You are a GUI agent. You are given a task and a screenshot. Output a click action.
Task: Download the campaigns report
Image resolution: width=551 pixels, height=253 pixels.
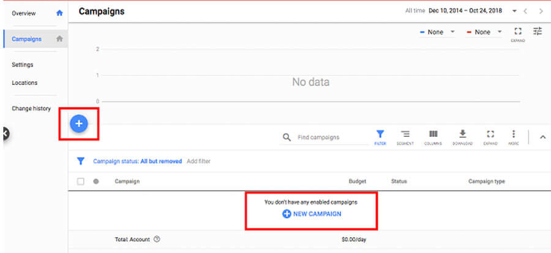[463, 137]
